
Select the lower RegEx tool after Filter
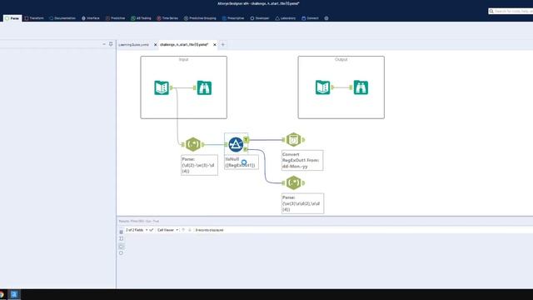click(x=293, y=182)
